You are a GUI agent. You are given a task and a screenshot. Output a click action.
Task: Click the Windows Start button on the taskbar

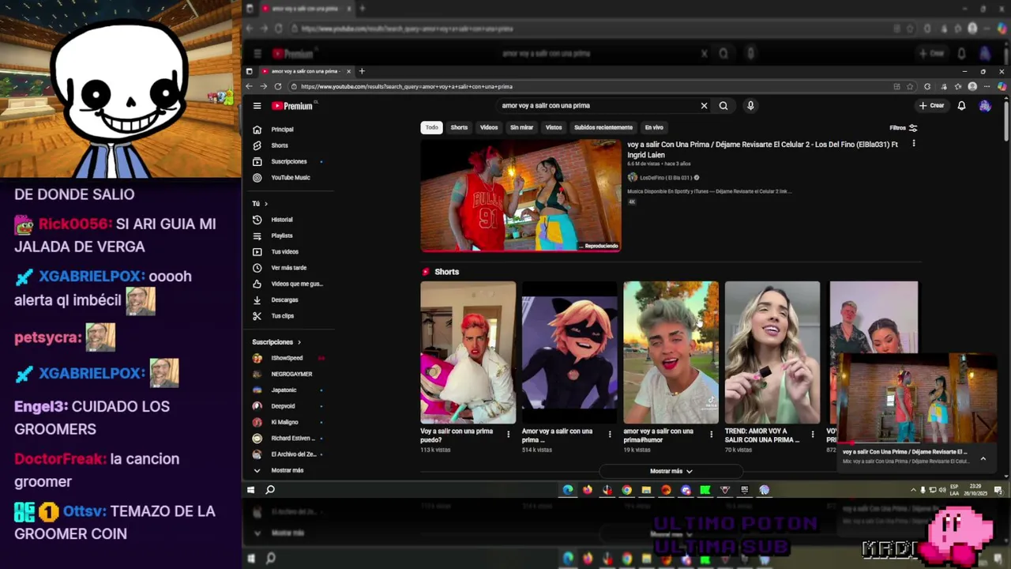[250, 490]
